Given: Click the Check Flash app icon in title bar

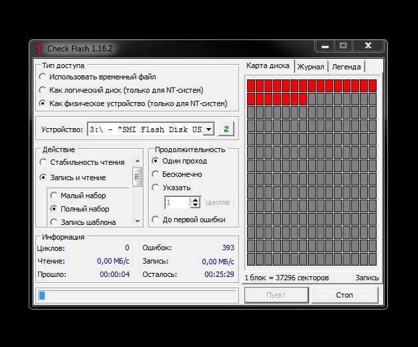Looking at the screenshot, I should coord(39,49).
